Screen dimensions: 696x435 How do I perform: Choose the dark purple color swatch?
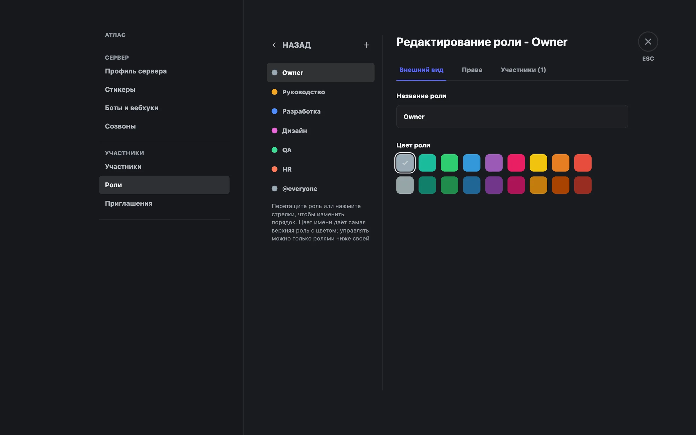point(494,185)
